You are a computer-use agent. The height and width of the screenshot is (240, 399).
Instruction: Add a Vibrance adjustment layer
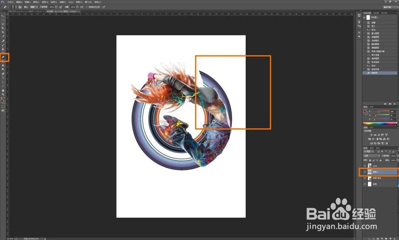click(386, 135)
